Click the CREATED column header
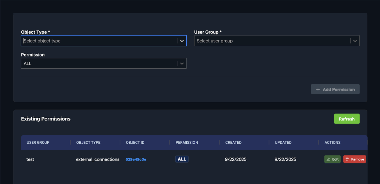 [x=233, y=142]
